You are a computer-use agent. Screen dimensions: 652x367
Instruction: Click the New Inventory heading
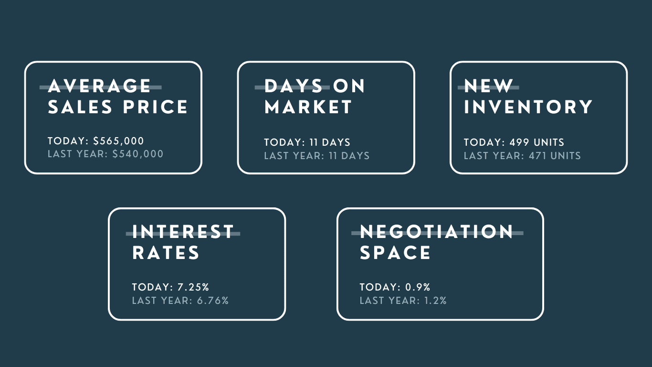pos(528,97)
